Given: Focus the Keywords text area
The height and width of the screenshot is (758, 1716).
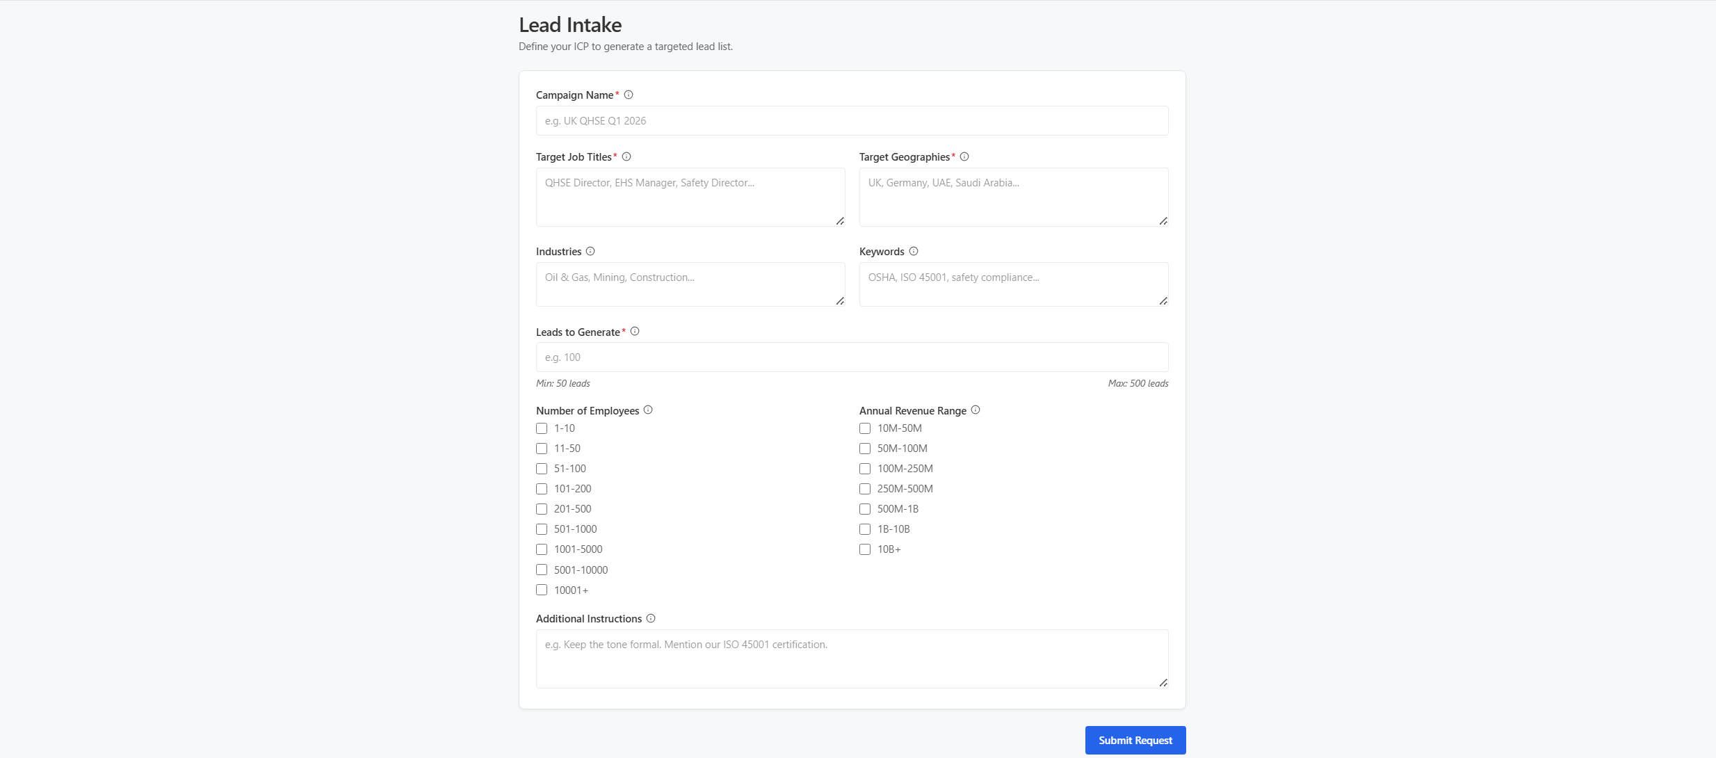Looking at the screenshot, I should pyautogui.click(x=1014, y=284).
